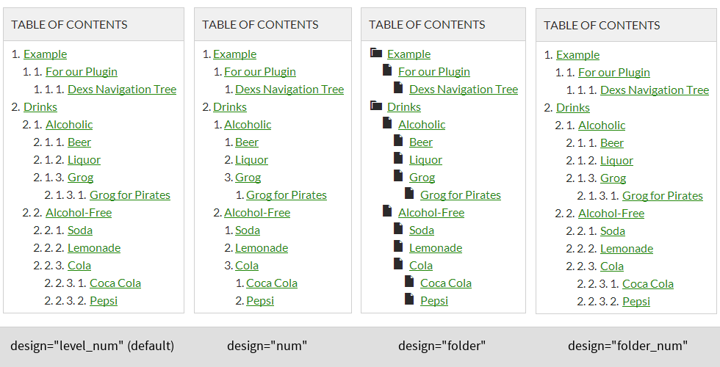Image resolution: width=720 pixels, height=367 pixels.
Task: Click the file icon next to Beer
Action: click(x=398, y=140)
